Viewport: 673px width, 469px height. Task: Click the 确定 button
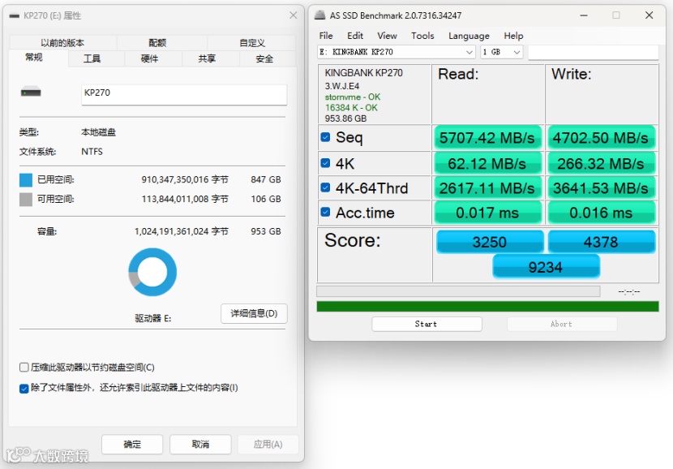click(132, 444)
